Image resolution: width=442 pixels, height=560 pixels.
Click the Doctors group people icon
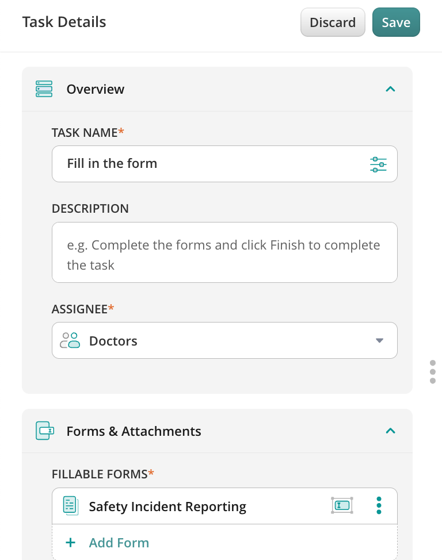(x=70, y=340)
